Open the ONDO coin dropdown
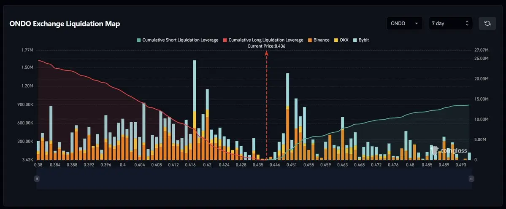This screenshot has width=506, height=209. tap(404, 24)
